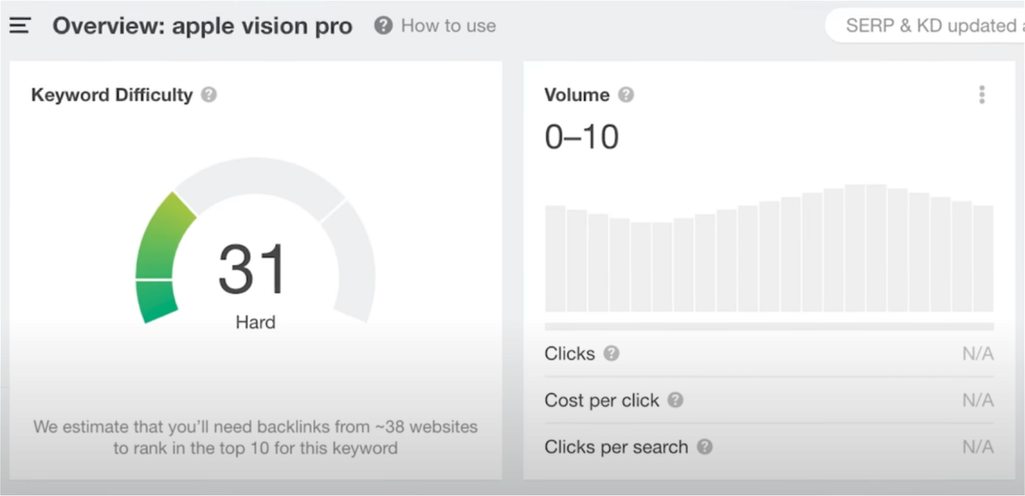The width and height of the screenshot is (1025, 496).
Task: Show help tooltip for Keyword Difficulty
Action: [209, 95]
